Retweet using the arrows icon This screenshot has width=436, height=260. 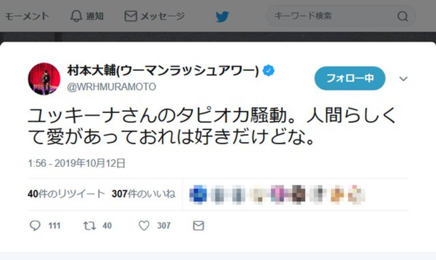(x=89, y=226)
